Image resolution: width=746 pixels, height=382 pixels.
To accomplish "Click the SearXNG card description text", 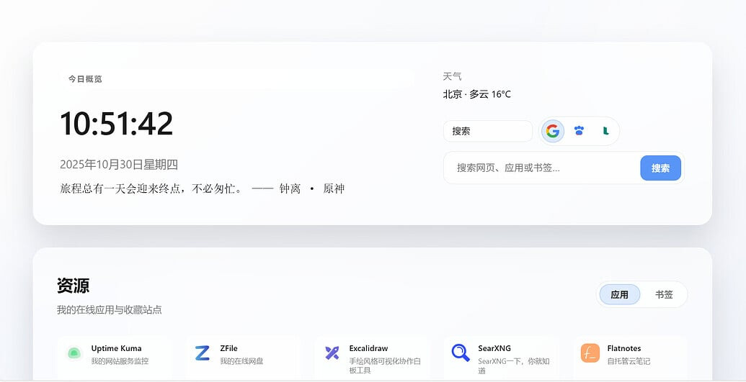I will point(513,365).
